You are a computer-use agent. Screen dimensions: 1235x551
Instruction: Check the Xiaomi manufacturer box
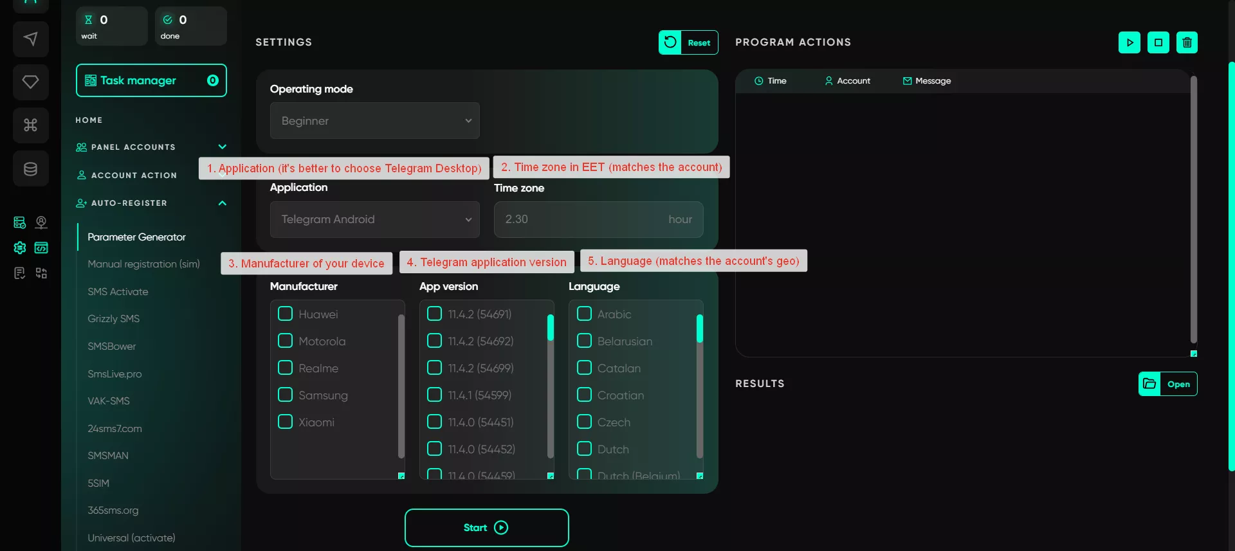pyautogui.click(x=285, y=422)
